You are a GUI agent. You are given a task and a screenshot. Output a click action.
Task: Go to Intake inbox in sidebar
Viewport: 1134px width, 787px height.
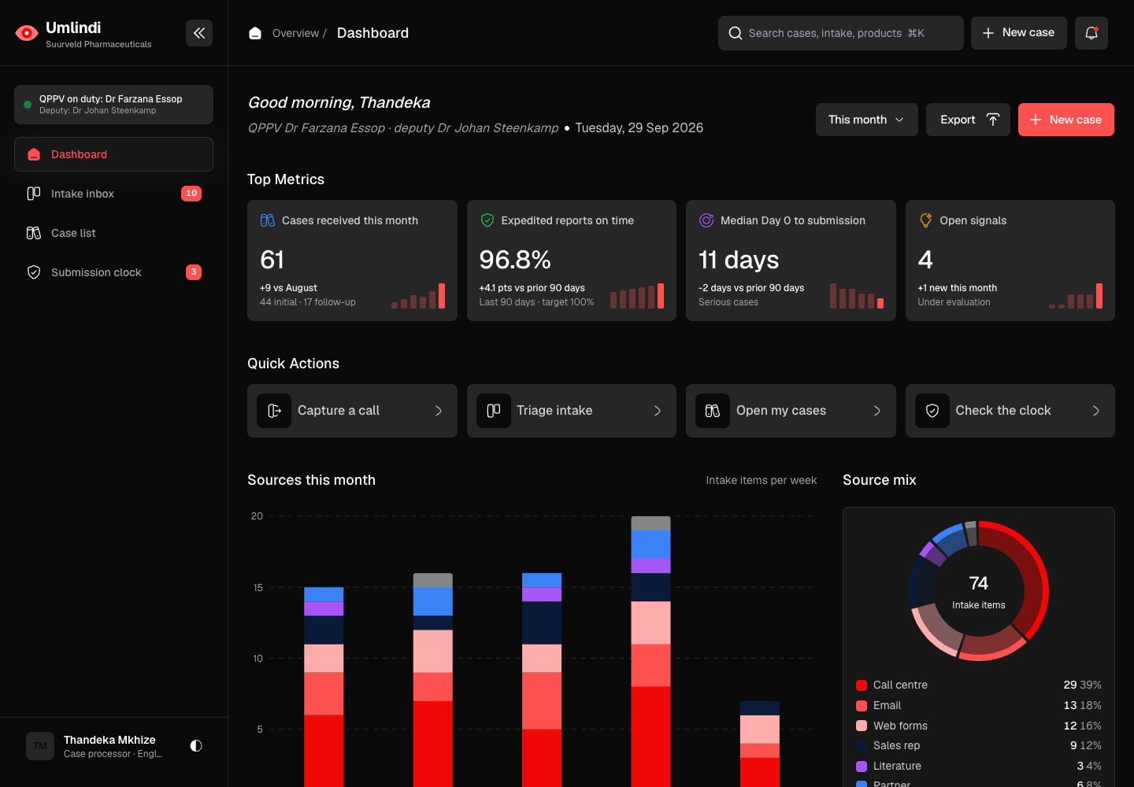113,194
